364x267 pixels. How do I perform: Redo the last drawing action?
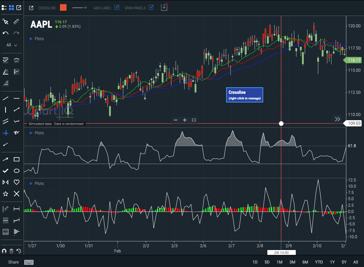pyautogui.click(x=17, y=33)
